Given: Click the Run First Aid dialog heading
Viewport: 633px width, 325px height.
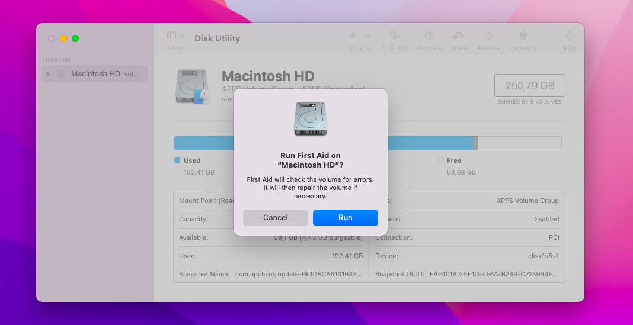Looking at the screenshot, I should click(311, 160).
